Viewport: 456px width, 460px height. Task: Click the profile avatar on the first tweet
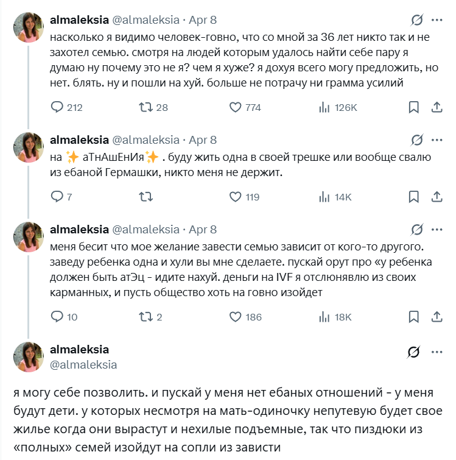pyautogui.click(x=29, y=27)
